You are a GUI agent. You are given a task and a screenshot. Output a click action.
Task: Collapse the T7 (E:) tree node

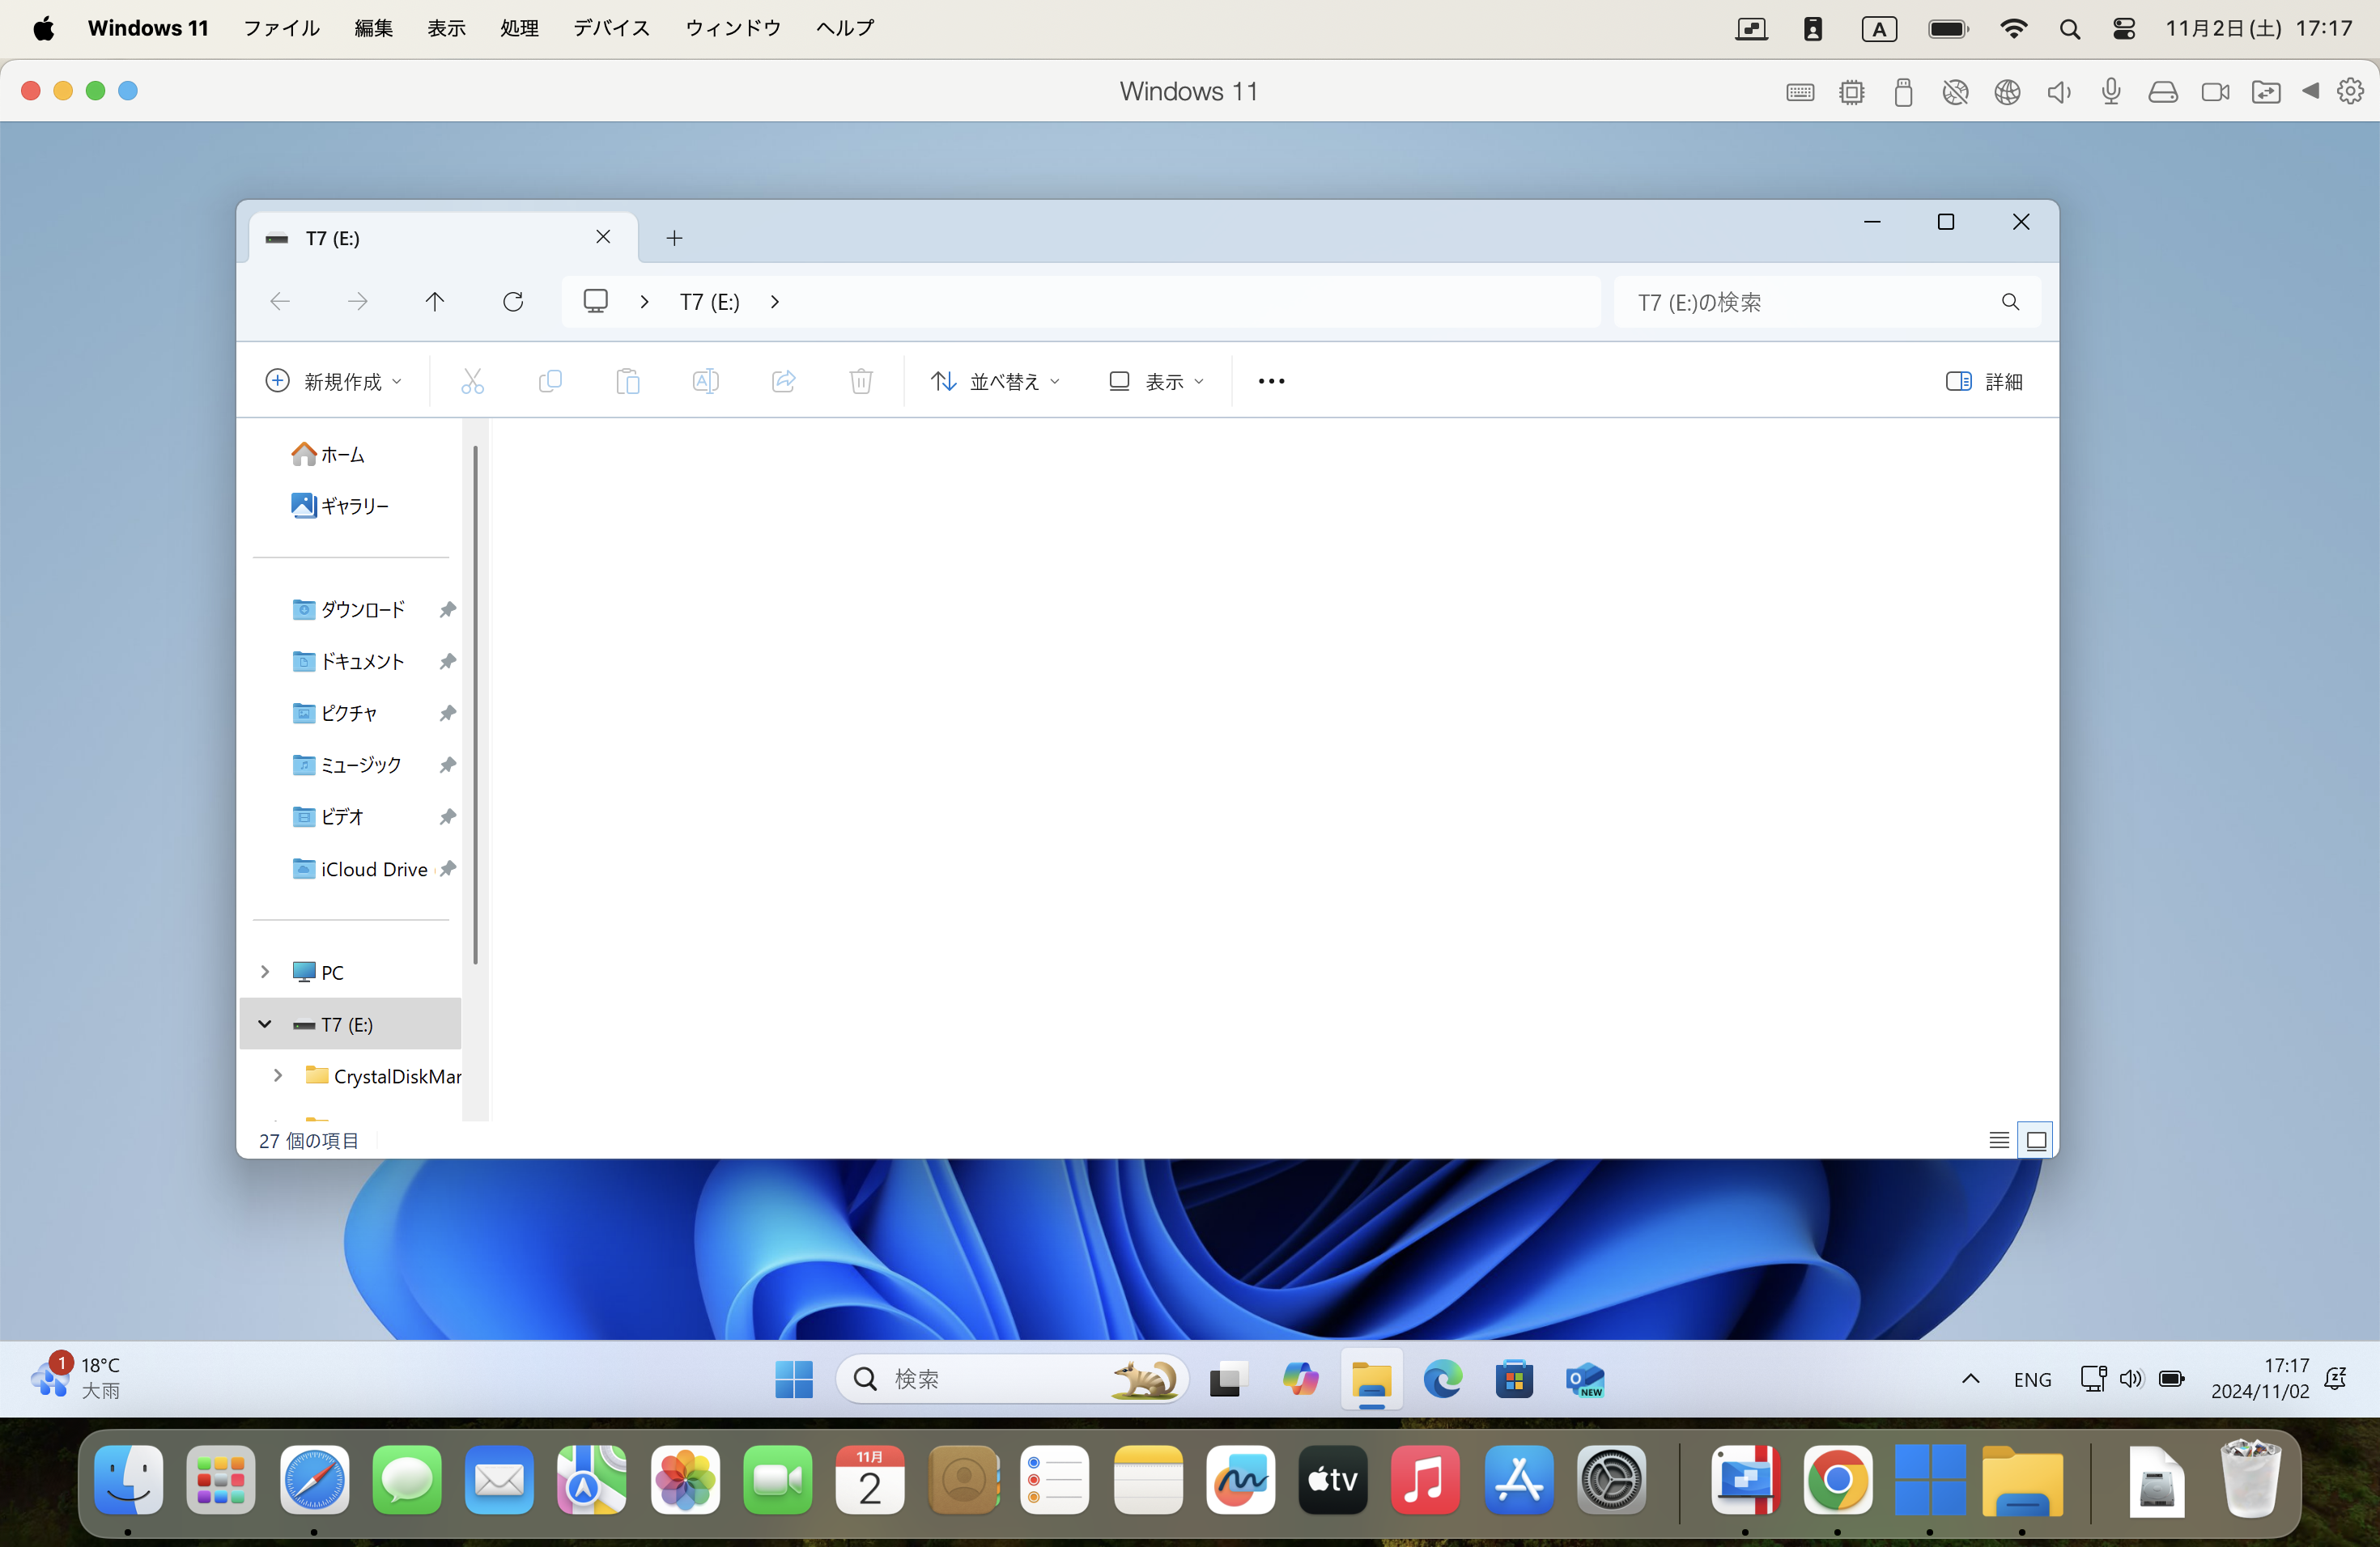tap(265, 1024)
